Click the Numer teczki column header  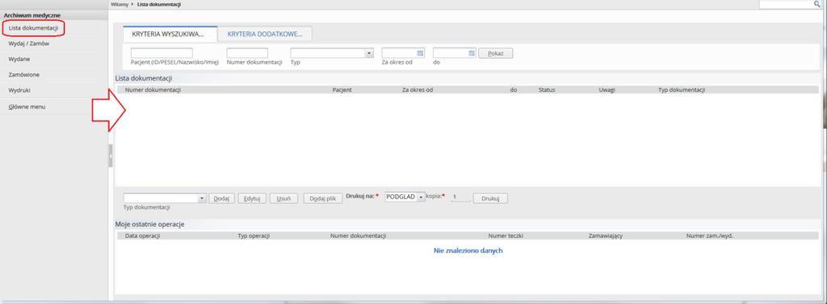[506, 235]
